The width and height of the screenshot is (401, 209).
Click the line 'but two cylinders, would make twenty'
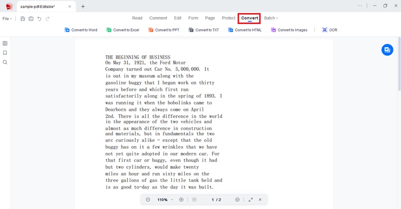point(152,167)
